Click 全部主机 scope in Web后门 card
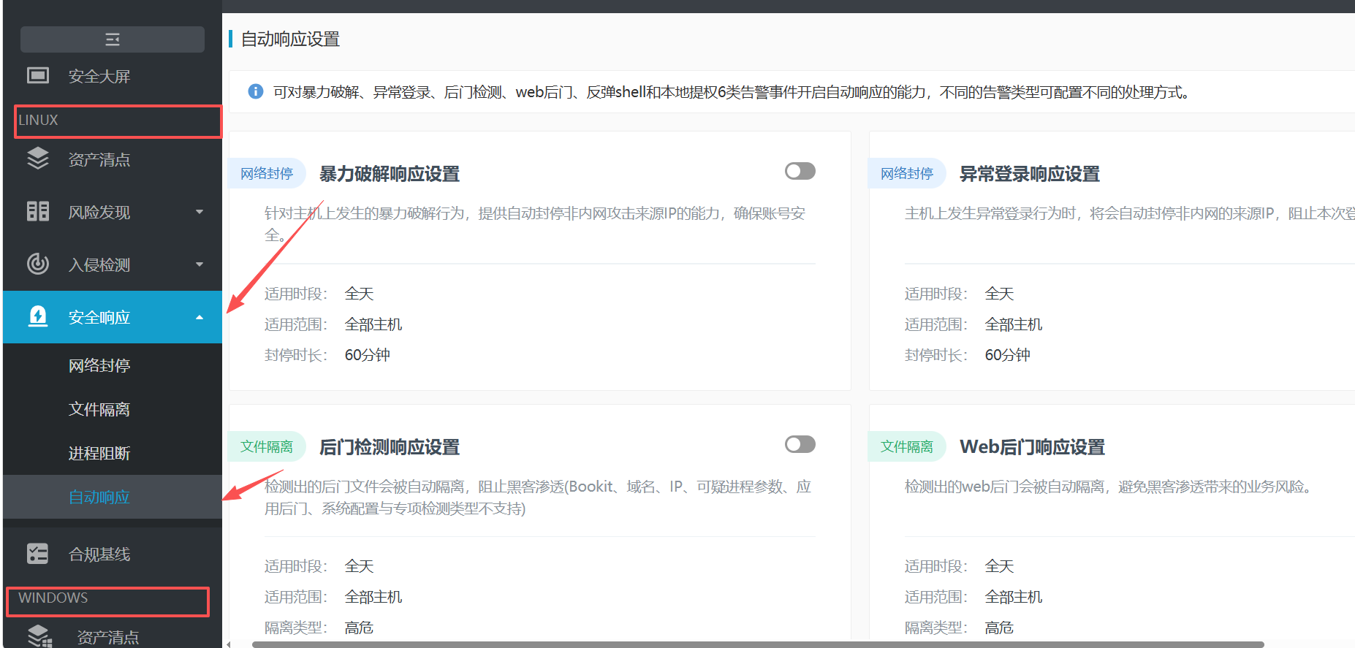 [x=1014, y=597]
